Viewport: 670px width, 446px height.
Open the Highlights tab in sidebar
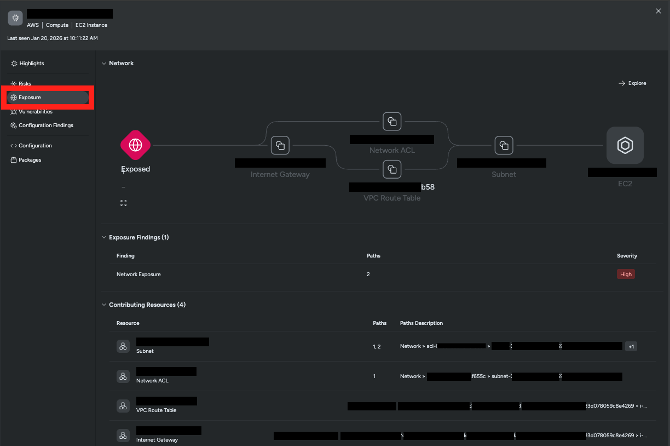[32, 64]
